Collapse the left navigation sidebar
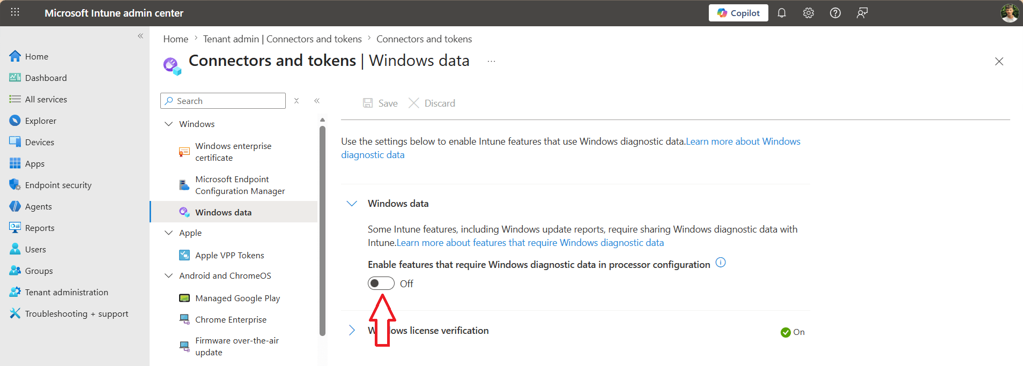This screenshot has width=1023, height=366. click(140, 36)
